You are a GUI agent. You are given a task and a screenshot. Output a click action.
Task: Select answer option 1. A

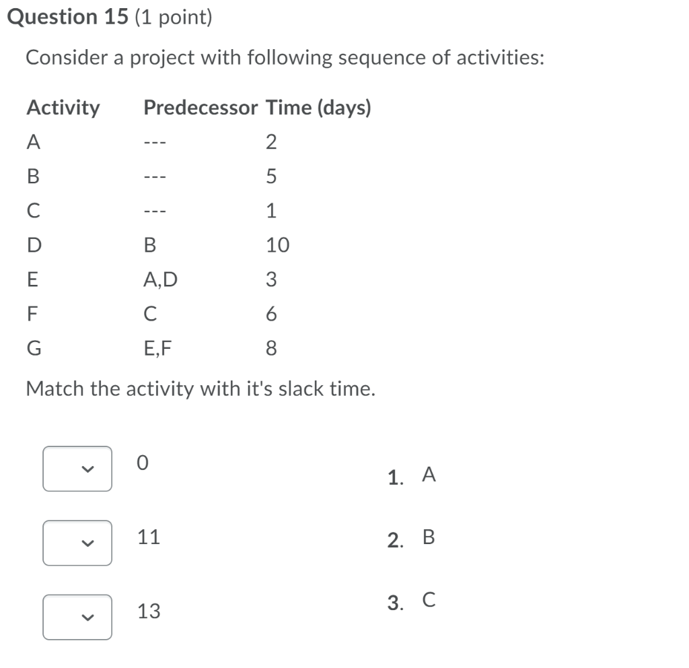tap(412, 475)
